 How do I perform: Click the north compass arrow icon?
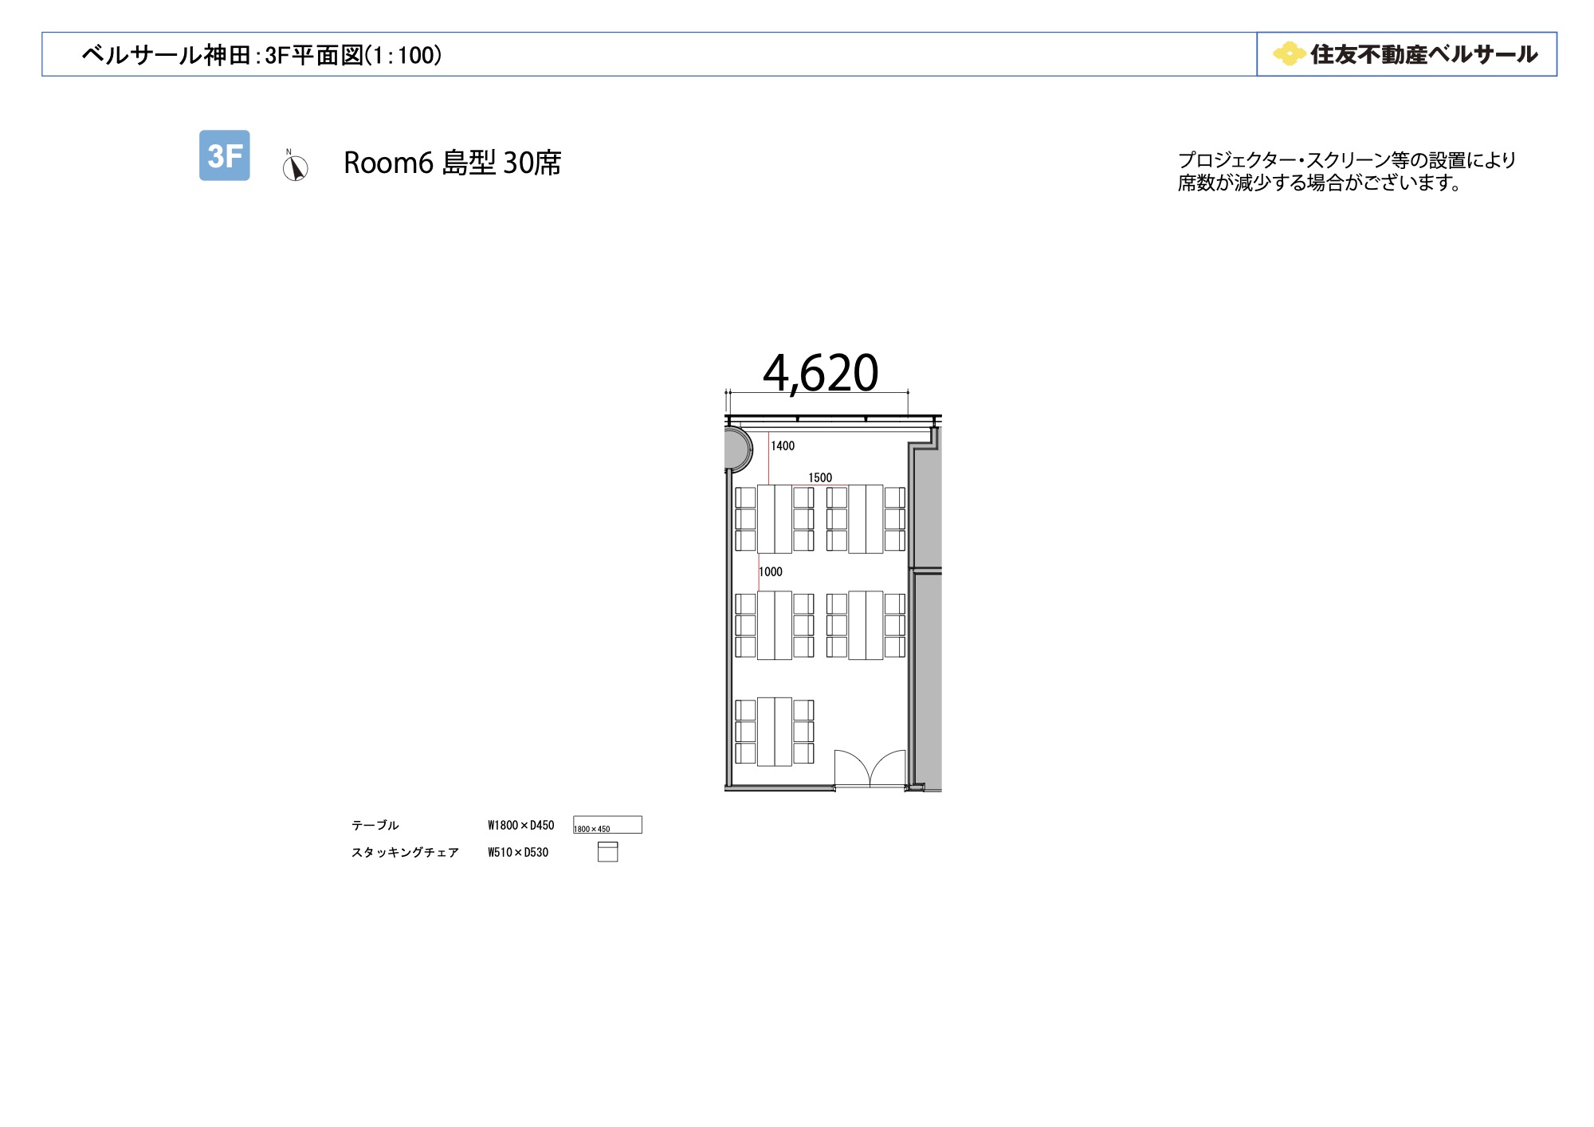click(x=295, y=166)
